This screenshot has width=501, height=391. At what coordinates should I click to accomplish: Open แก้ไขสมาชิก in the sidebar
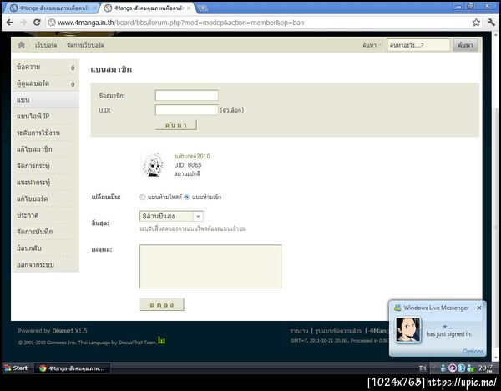tap(45, 149)
